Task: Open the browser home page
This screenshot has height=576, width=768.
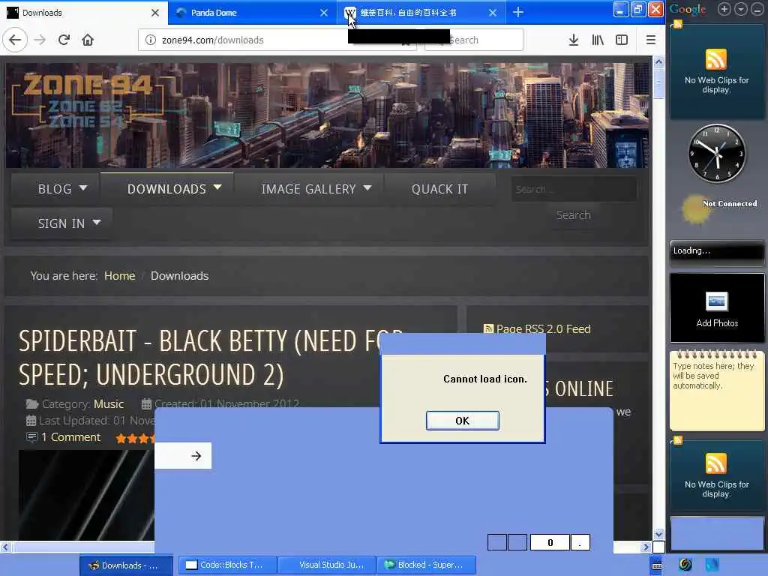Action: click(88, 40)
